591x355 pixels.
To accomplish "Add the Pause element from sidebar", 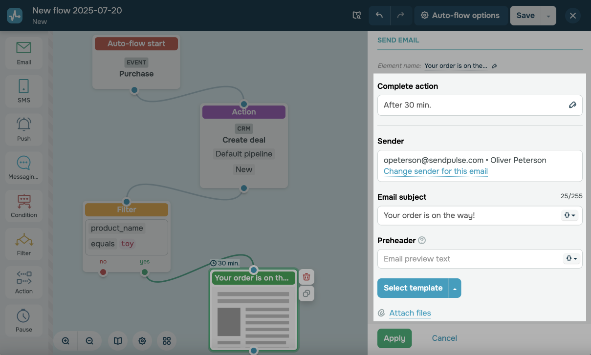I will click(x=23, y=320).
